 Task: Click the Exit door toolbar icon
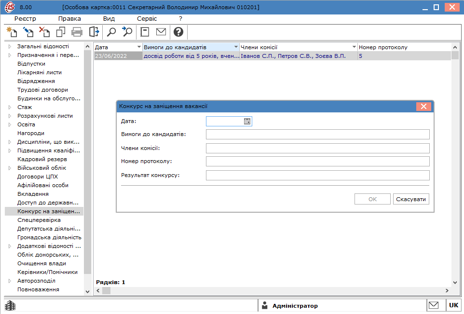94,32
